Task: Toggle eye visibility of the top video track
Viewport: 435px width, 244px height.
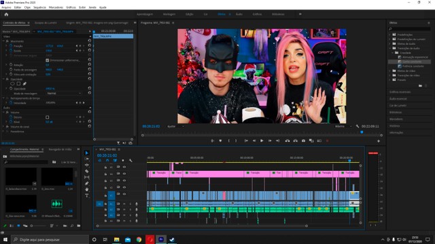Action: (124, 167)
